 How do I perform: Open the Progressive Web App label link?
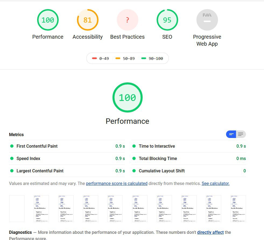(x=207, y=40)
